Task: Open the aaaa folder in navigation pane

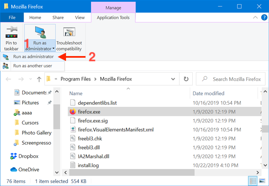Action: [x=27, y=113]
